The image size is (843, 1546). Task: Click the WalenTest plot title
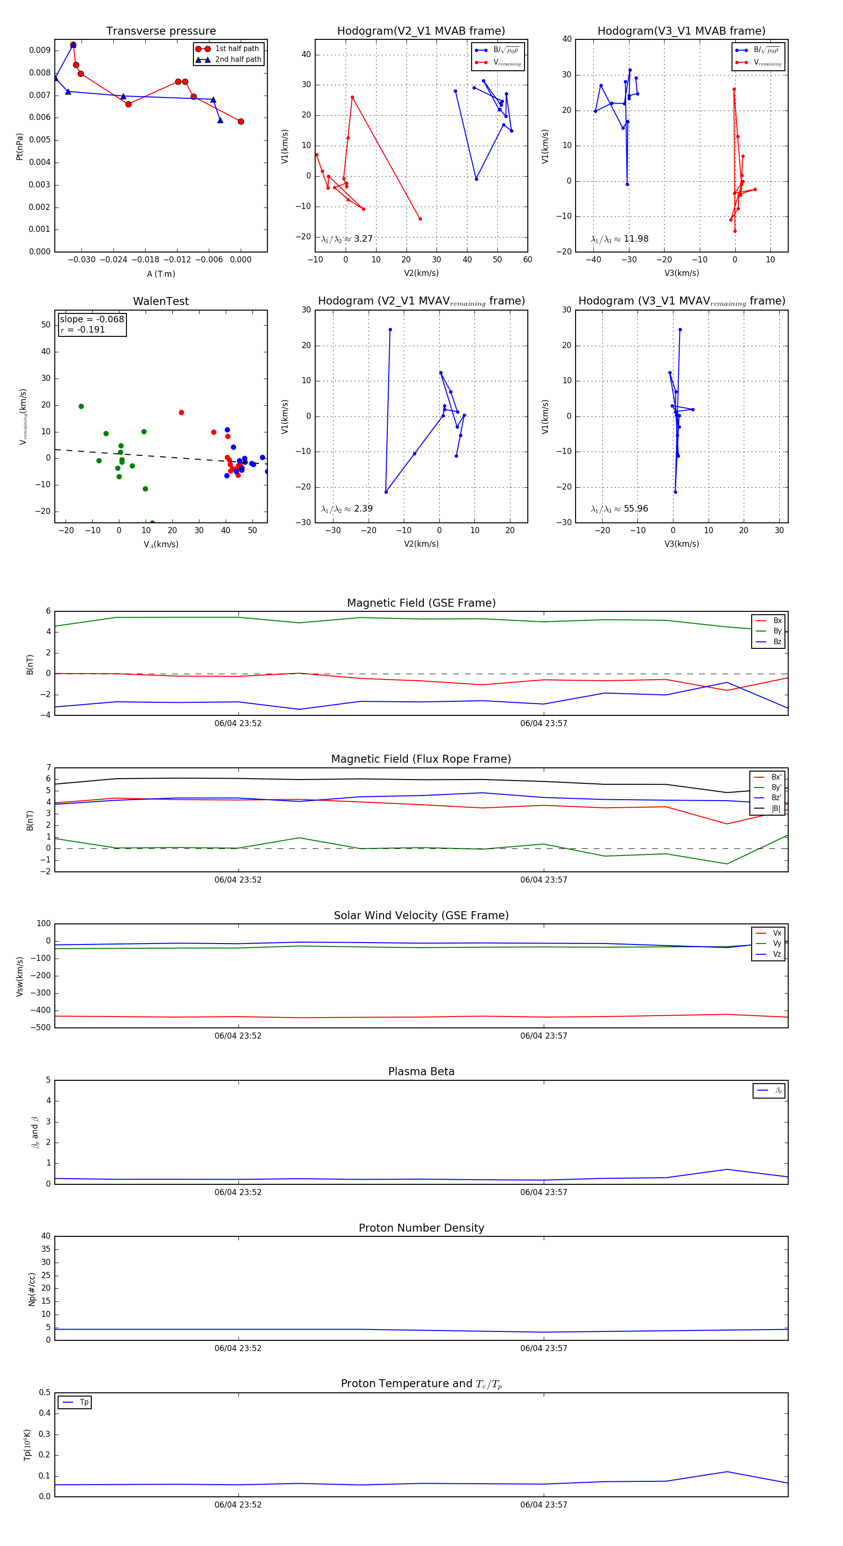pyautogui.click(x=161, y=301)
